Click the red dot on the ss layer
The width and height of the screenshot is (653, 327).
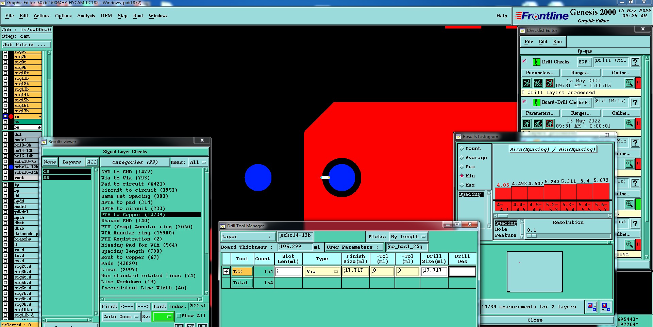tap(11, 116)
